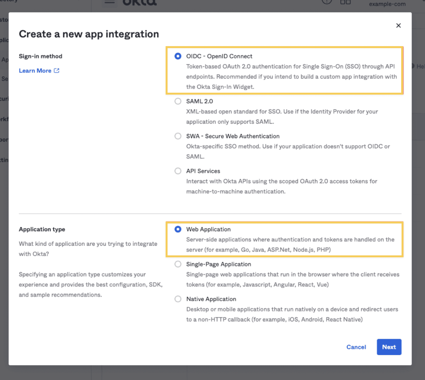Choose SAML 2.0 as sign-in method

[x=178, y=101]
